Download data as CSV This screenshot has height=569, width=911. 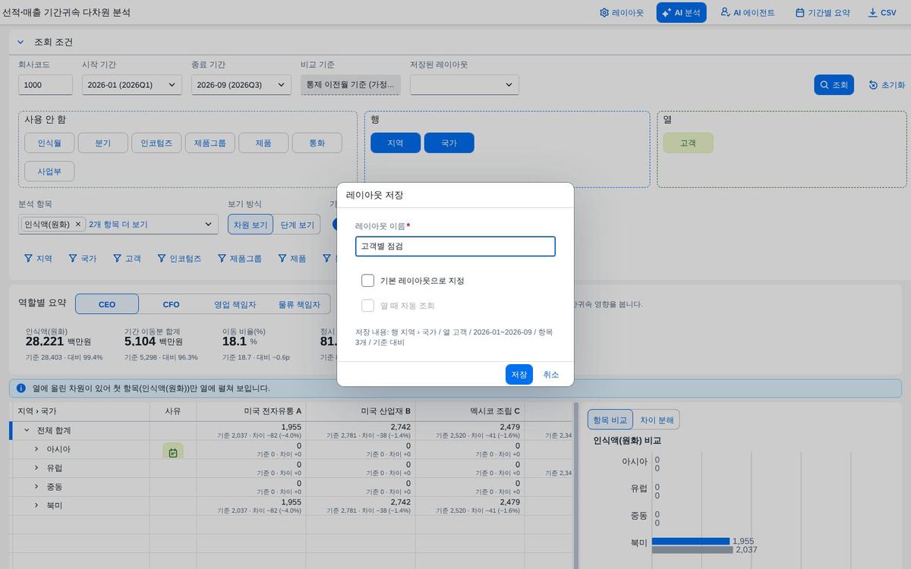tap(882, 13)
